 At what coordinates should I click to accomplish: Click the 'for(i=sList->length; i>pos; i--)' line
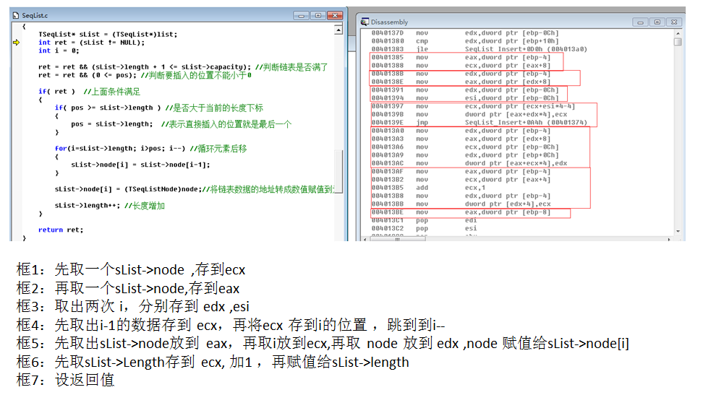coord(150,149)
